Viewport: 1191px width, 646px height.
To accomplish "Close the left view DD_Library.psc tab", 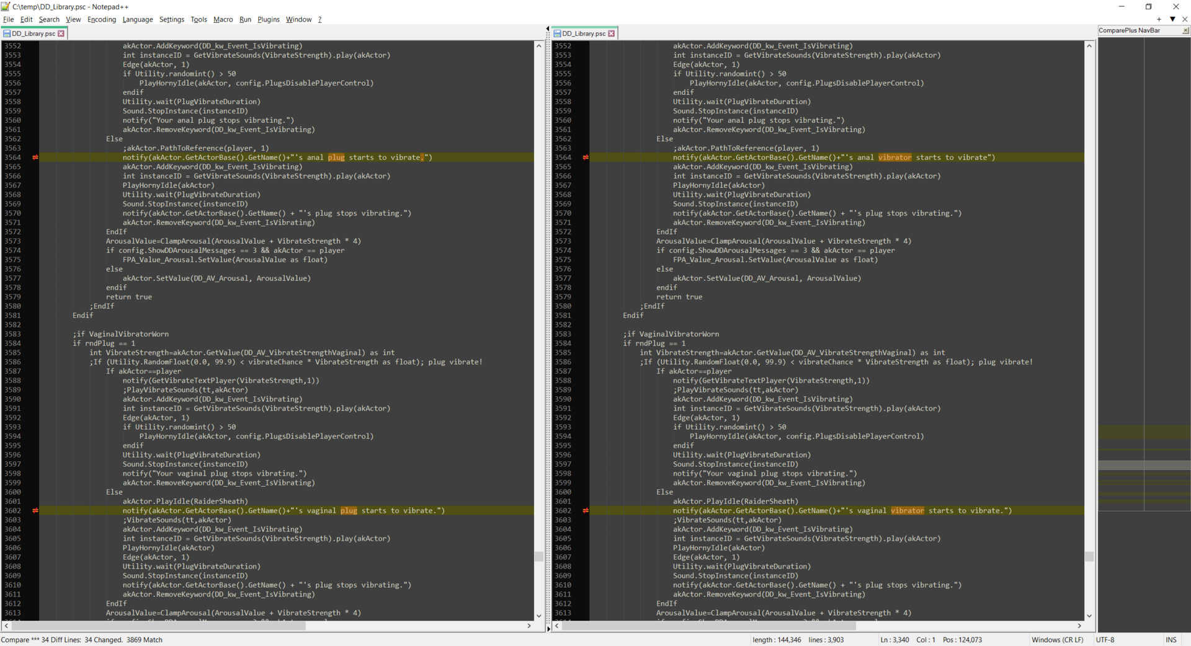I will [x=61, y=33].
